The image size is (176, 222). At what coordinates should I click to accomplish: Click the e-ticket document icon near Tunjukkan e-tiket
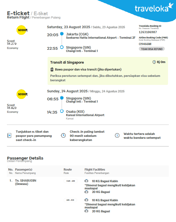click(9, 135)
